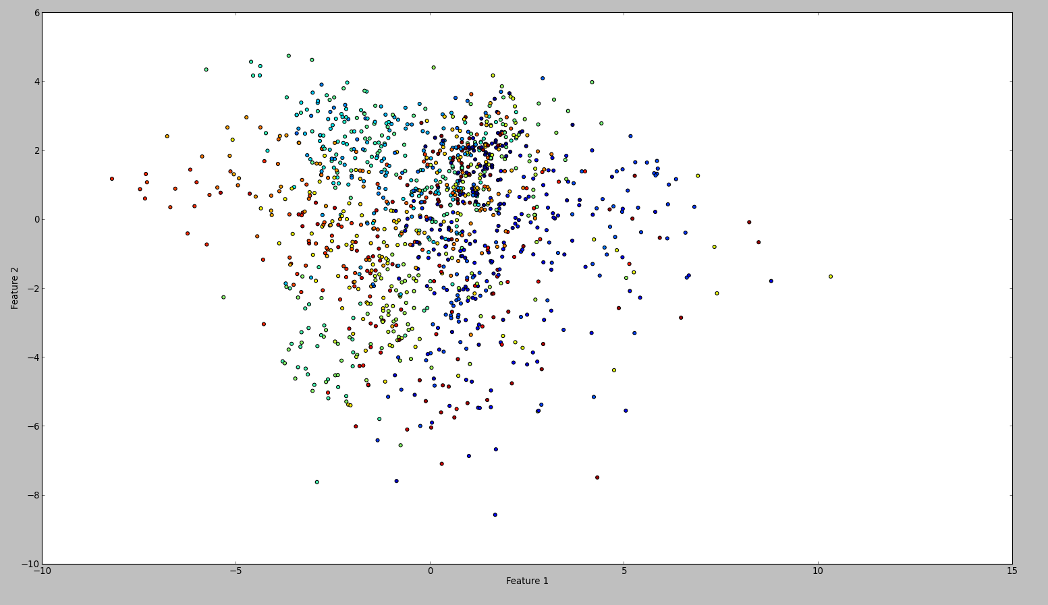Viewport: 1048px width, 605px height.
Task: Click the y-axis tick label "4"
Action: [36, 82]
